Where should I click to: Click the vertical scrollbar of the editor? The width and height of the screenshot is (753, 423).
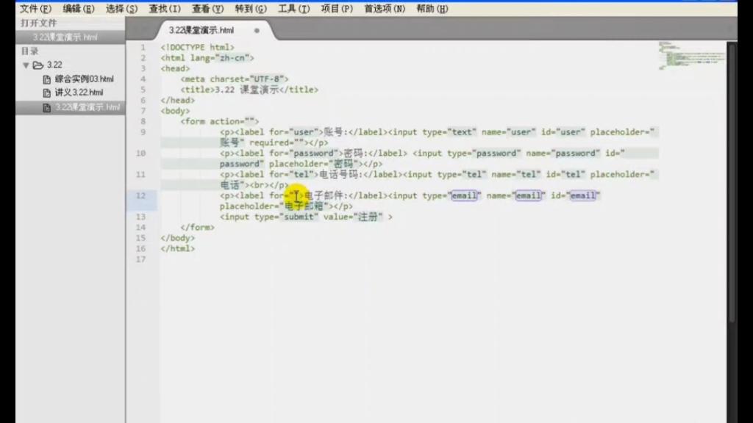[x=732, y=182]
